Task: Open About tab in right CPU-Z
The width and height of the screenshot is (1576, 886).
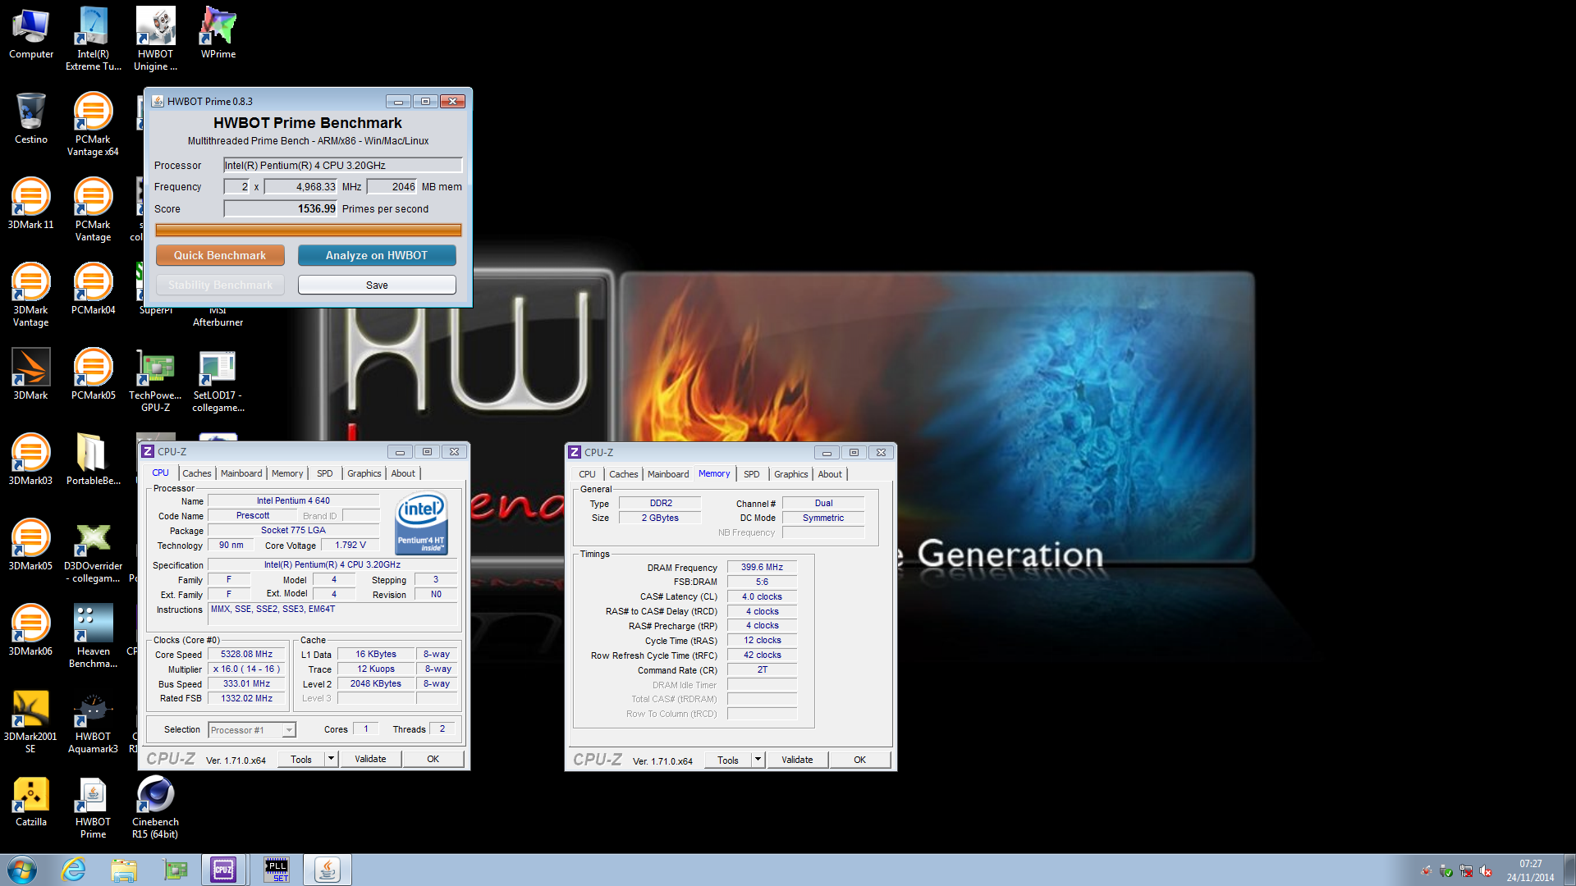Action: [830, 474]
